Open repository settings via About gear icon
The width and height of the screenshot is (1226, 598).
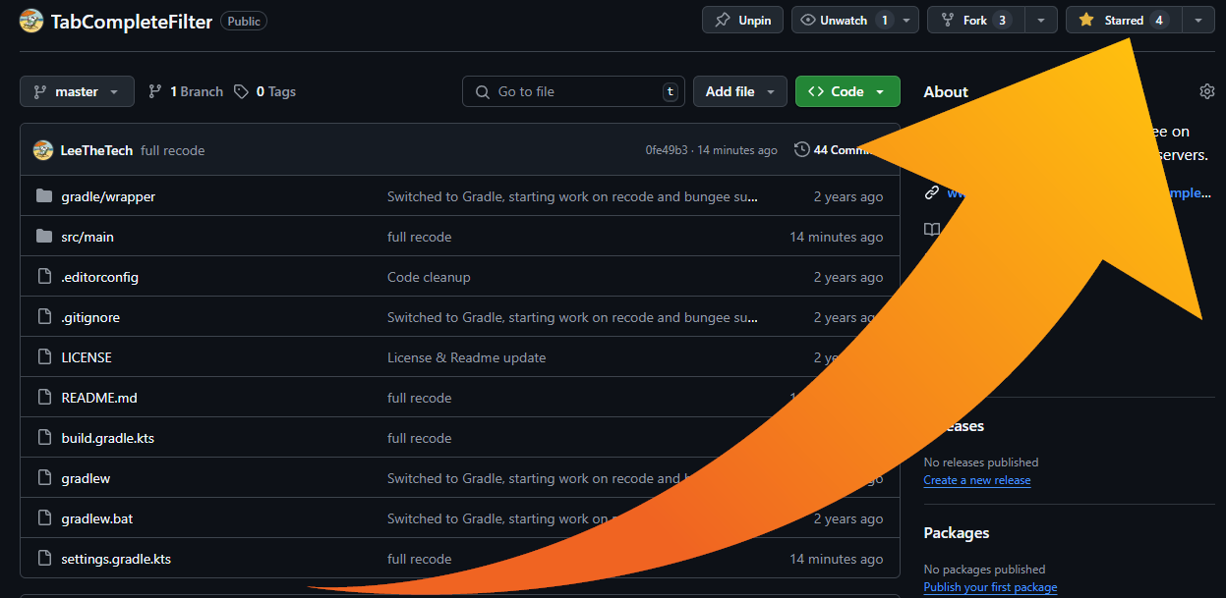[1207, 91]
